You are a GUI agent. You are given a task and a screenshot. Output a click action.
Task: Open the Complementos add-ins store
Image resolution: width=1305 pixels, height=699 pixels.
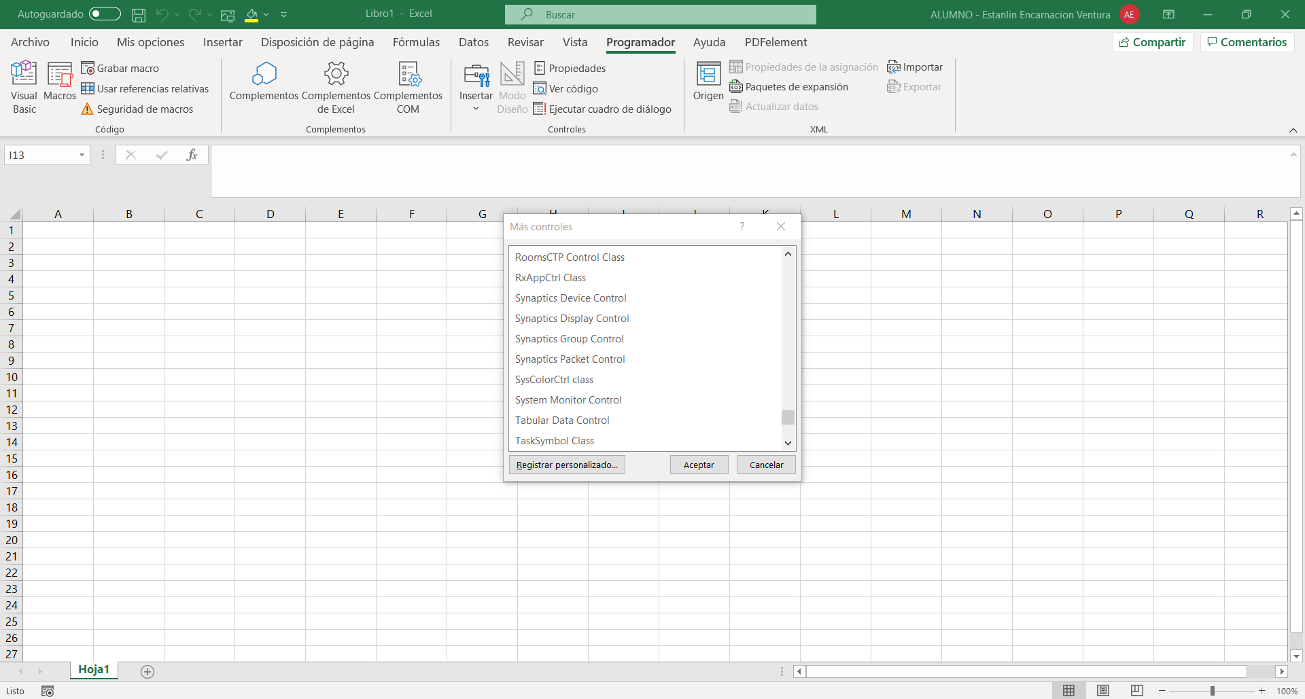coord(264,82)
